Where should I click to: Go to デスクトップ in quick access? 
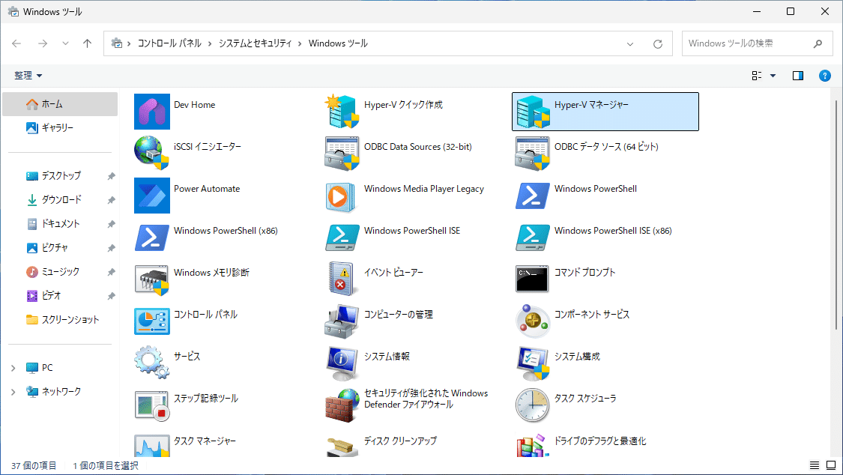coord(60,176)
